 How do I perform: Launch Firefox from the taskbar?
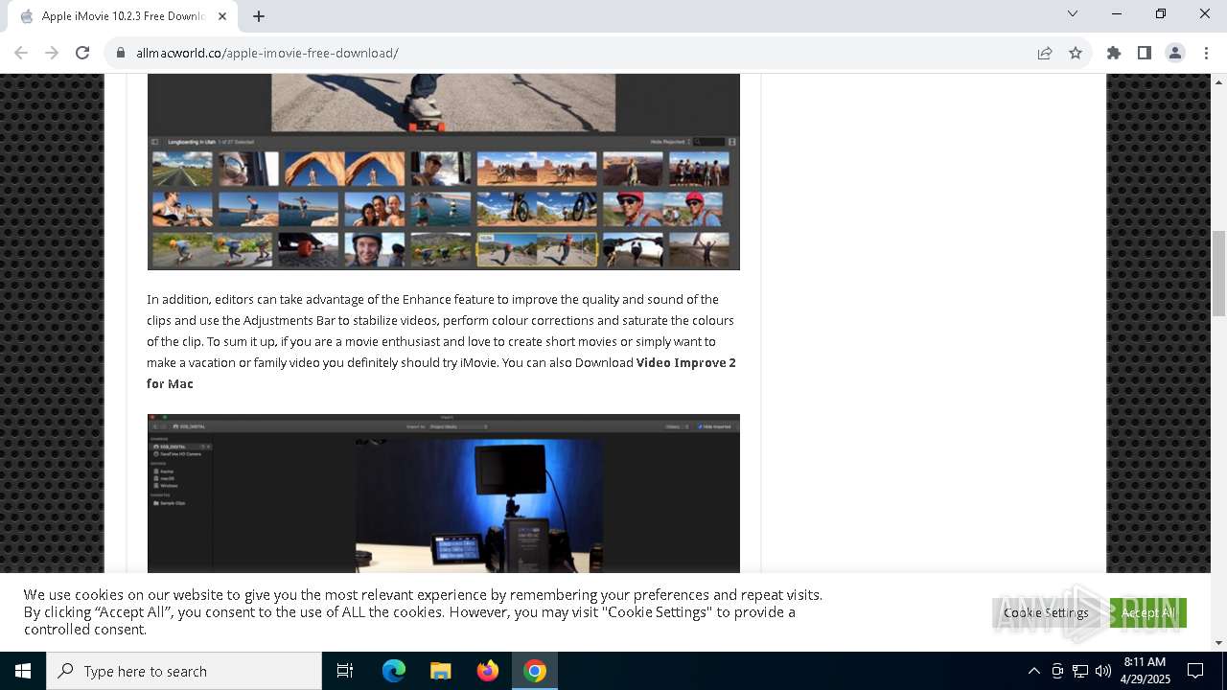click(488, 671)
